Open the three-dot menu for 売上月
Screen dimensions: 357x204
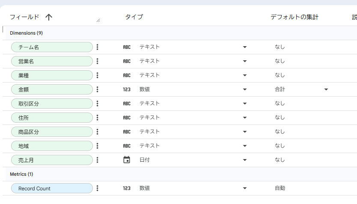coord(98,160)
